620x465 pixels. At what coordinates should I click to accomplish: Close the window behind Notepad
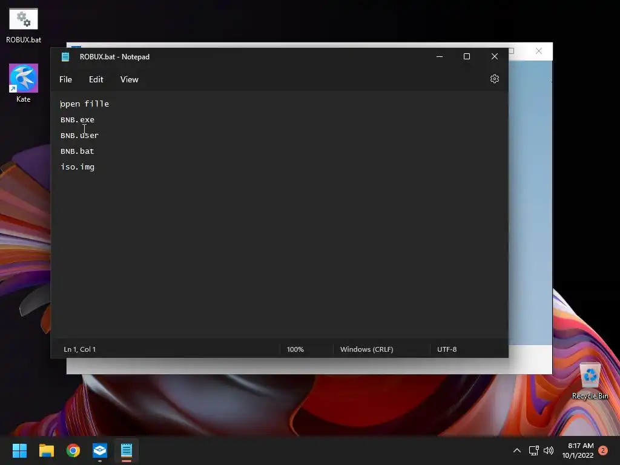tap(538, 51)
